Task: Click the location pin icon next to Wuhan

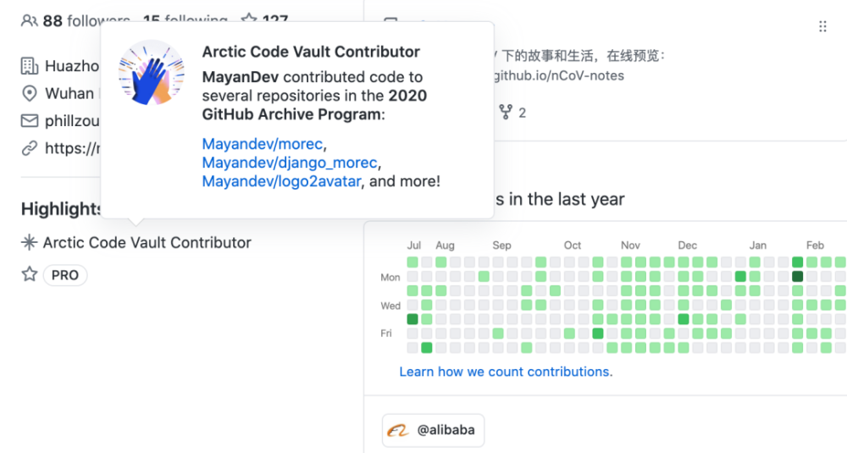Action: click(x=29, y=93)
